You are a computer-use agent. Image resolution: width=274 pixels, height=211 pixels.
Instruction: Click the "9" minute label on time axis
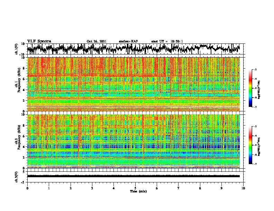click(x=221, y=188)
